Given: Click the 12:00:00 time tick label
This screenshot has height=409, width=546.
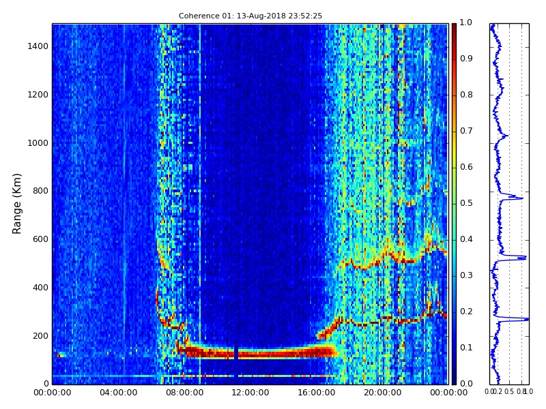Looking at the screenshot, I should point(250,393).
